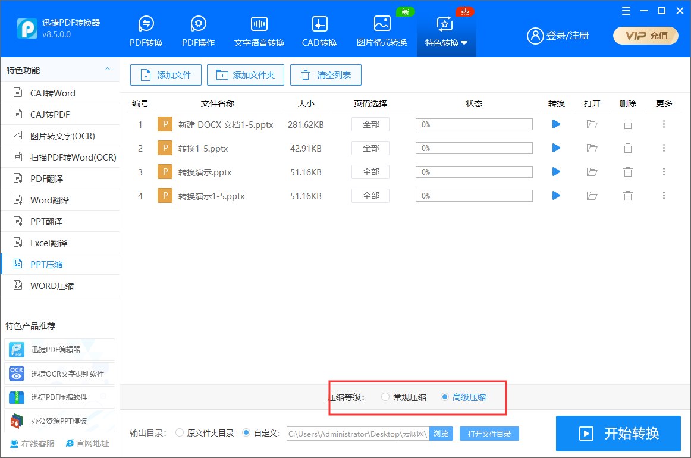Image resolution: width=691 pixels, height=458 pixels.
Task: Open 迅捷PDF压缩软件 recommendation
Action: pyautogui.click(x=60, y=397)
